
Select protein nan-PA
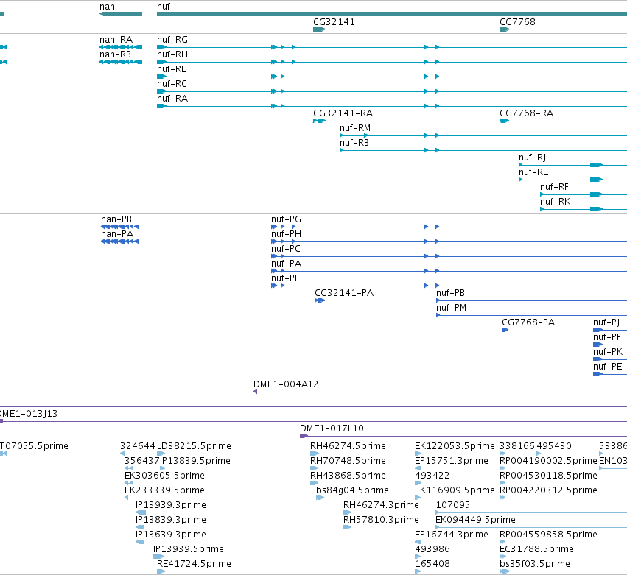117,235
